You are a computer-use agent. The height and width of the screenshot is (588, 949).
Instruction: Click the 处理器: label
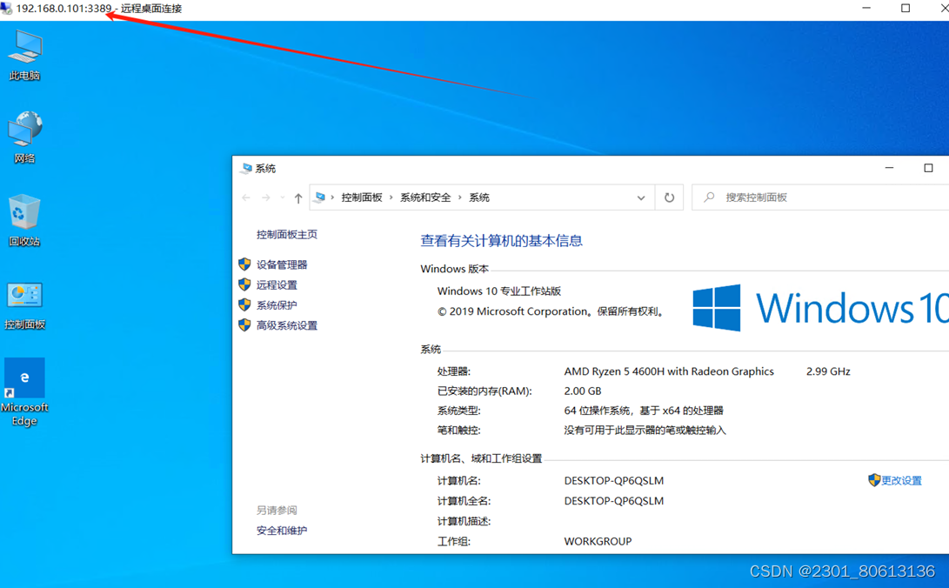(x=454, y=371)
